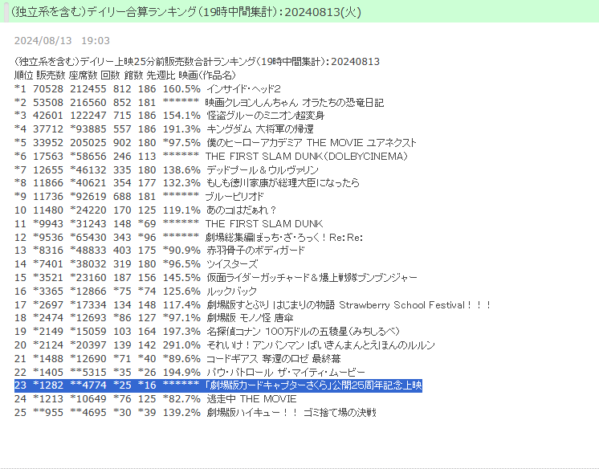Image resolution: width=599 pixels, height=469 pixels.
Task: Click the row 名探偵コナン 100万ドルの五稜星
Action: point(207,331)
